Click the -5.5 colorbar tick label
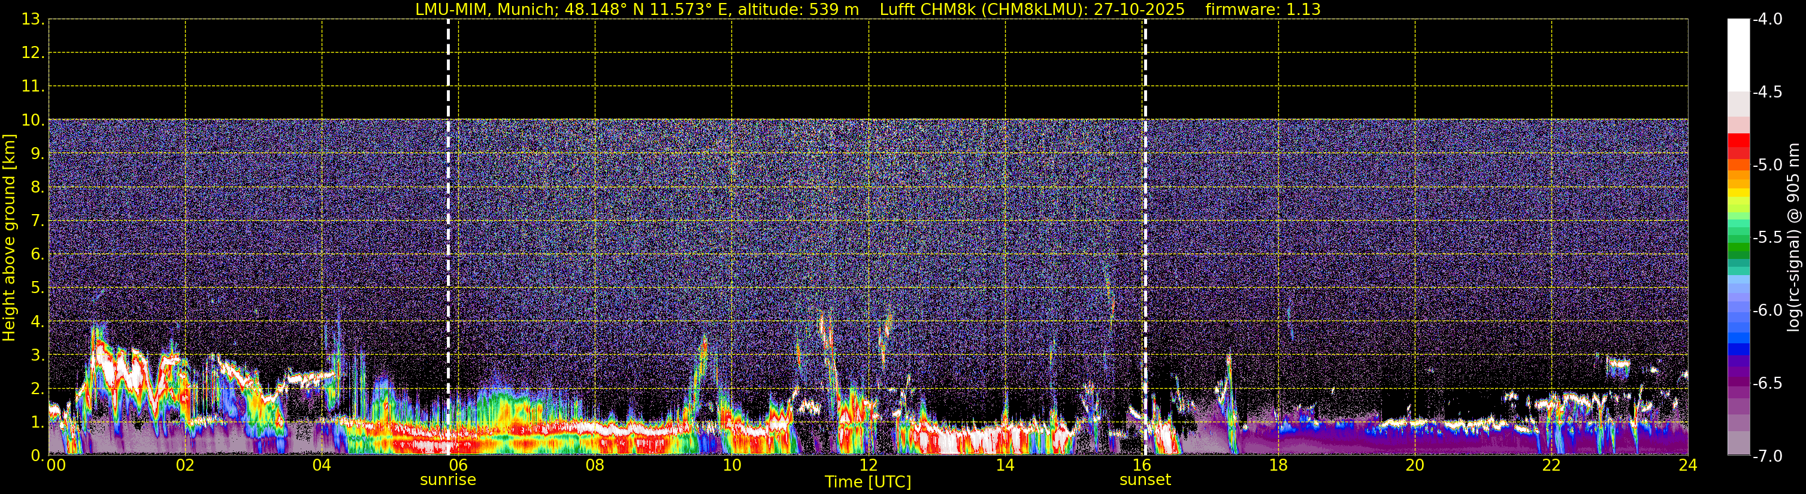The width and height of the screenshot is (1806, 494). (x=1766, y=238)
